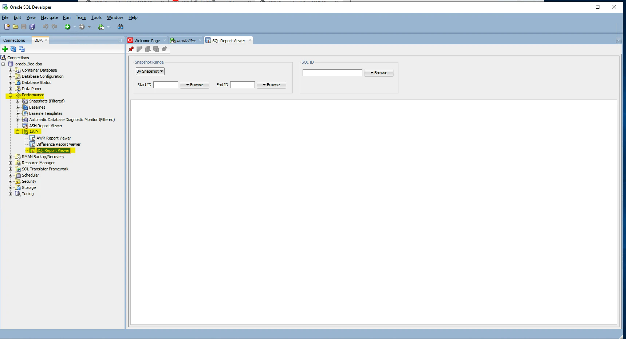Switch to the oradb19ee worksheet tab
The width and height of the screenshot is (626, 339).
click(186, 41)
